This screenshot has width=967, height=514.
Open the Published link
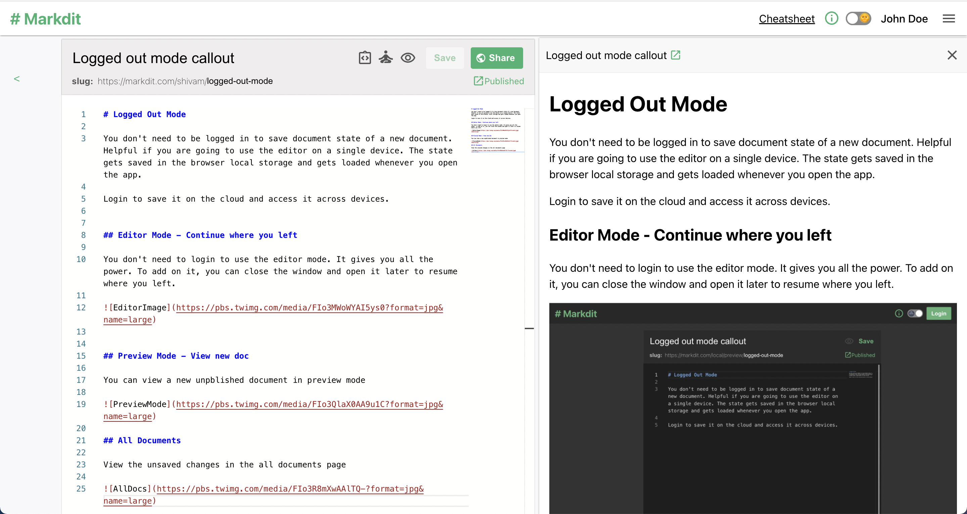click(499, 81)
